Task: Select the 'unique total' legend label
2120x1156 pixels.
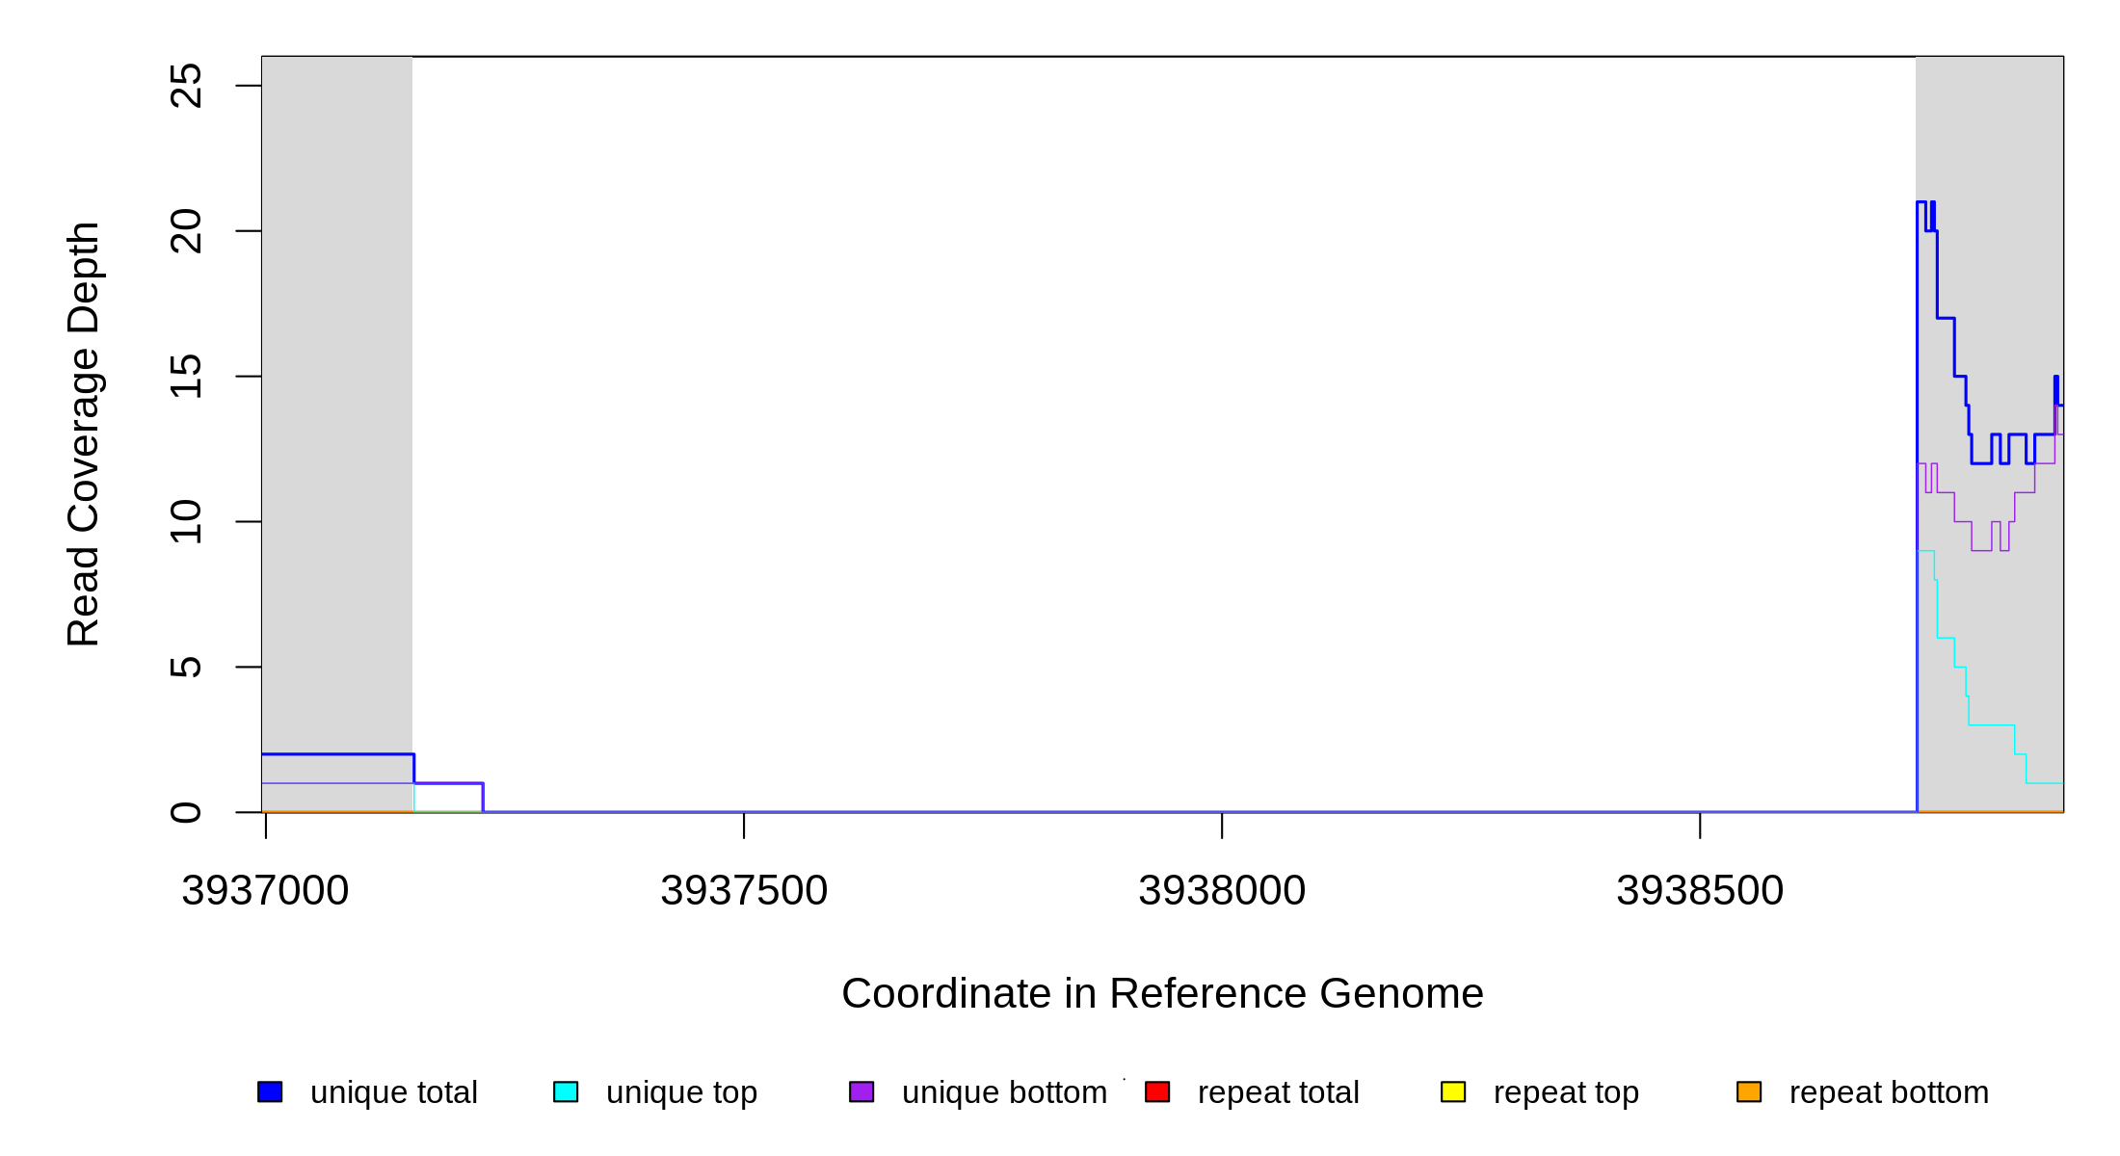Action: [393, 1092]
